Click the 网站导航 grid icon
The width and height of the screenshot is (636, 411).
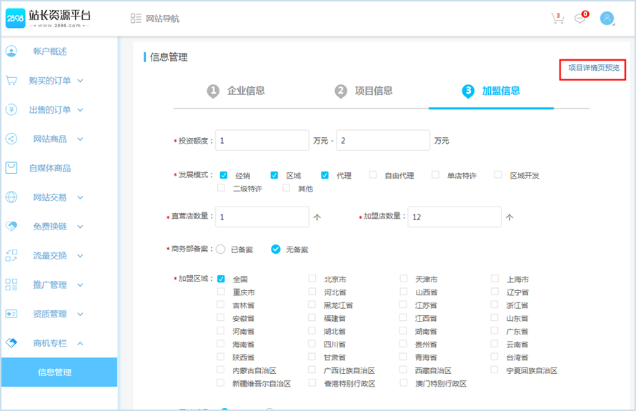point(136,19)
